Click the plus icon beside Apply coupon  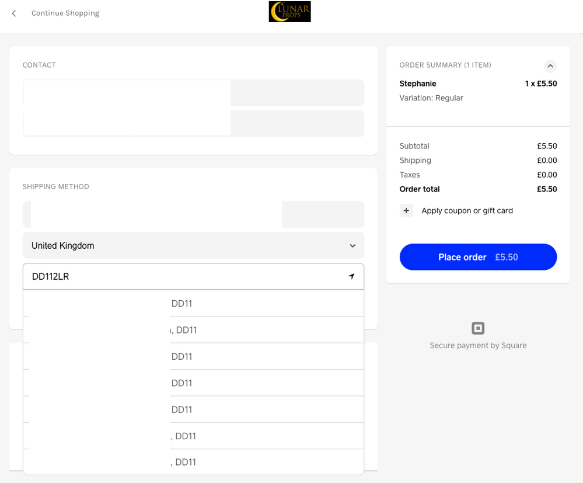pos(406,211)
